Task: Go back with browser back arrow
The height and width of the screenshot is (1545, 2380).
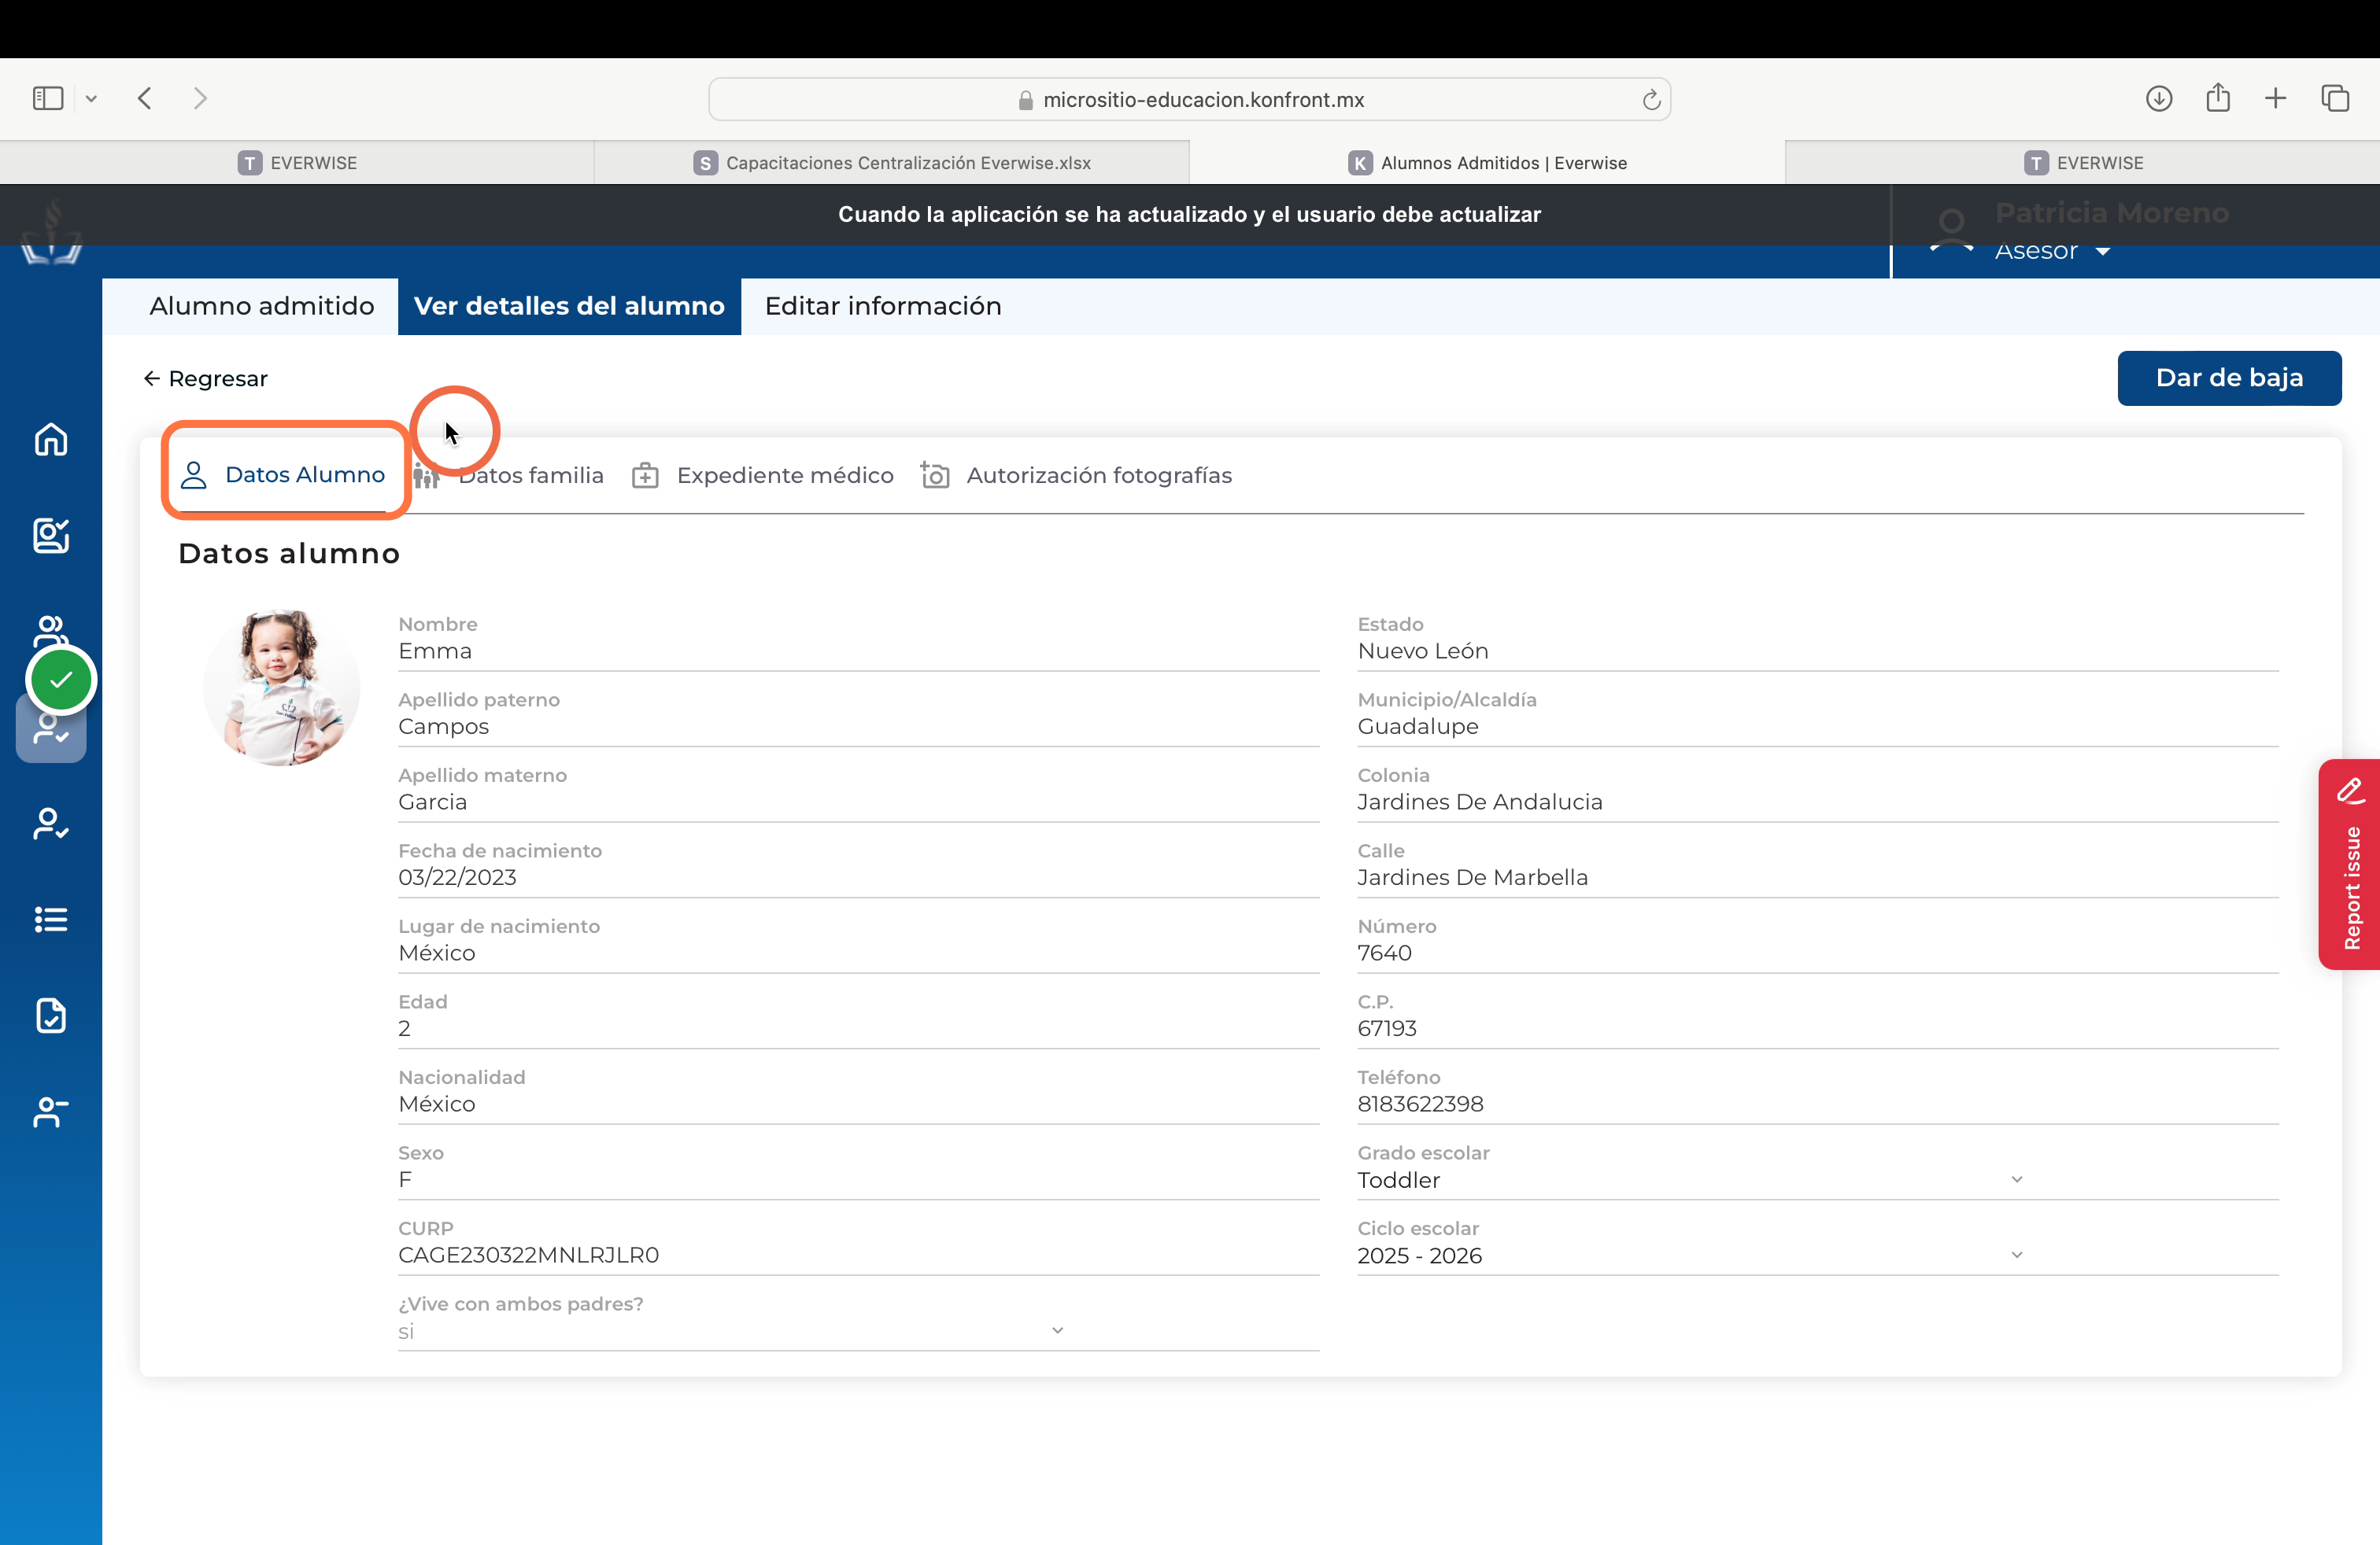Action: coord(145,98)
